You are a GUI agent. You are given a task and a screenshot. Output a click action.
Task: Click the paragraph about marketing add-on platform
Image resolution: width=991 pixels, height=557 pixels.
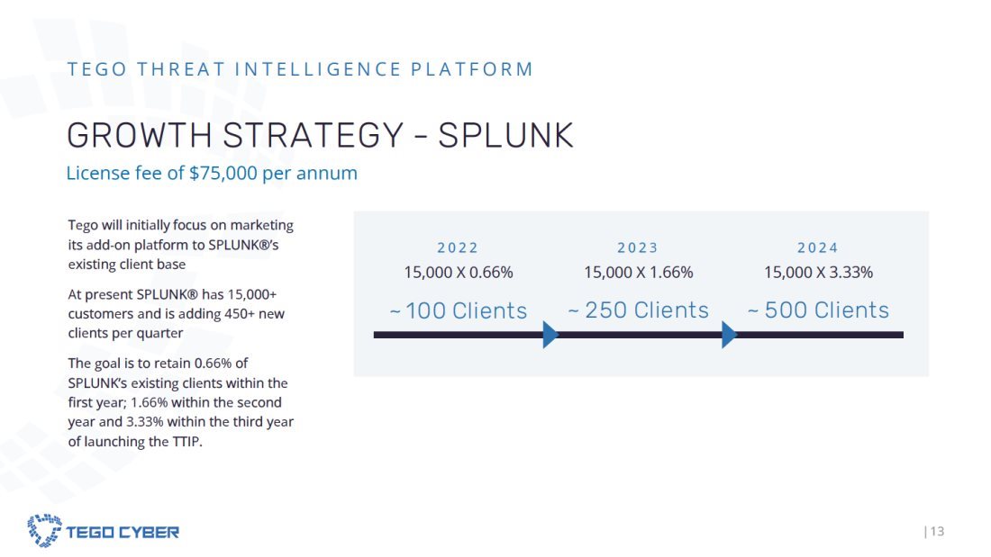[181, 245]
